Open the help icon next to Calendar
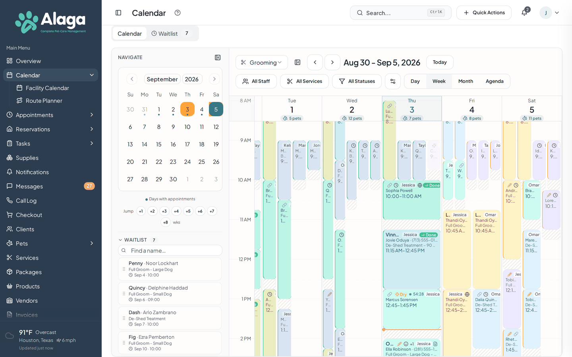This screenshot has height=357, width=572. tap(178, 13)
